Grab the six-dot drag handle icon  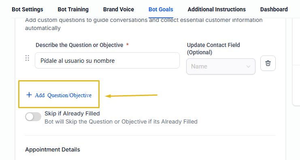point(27,58)
